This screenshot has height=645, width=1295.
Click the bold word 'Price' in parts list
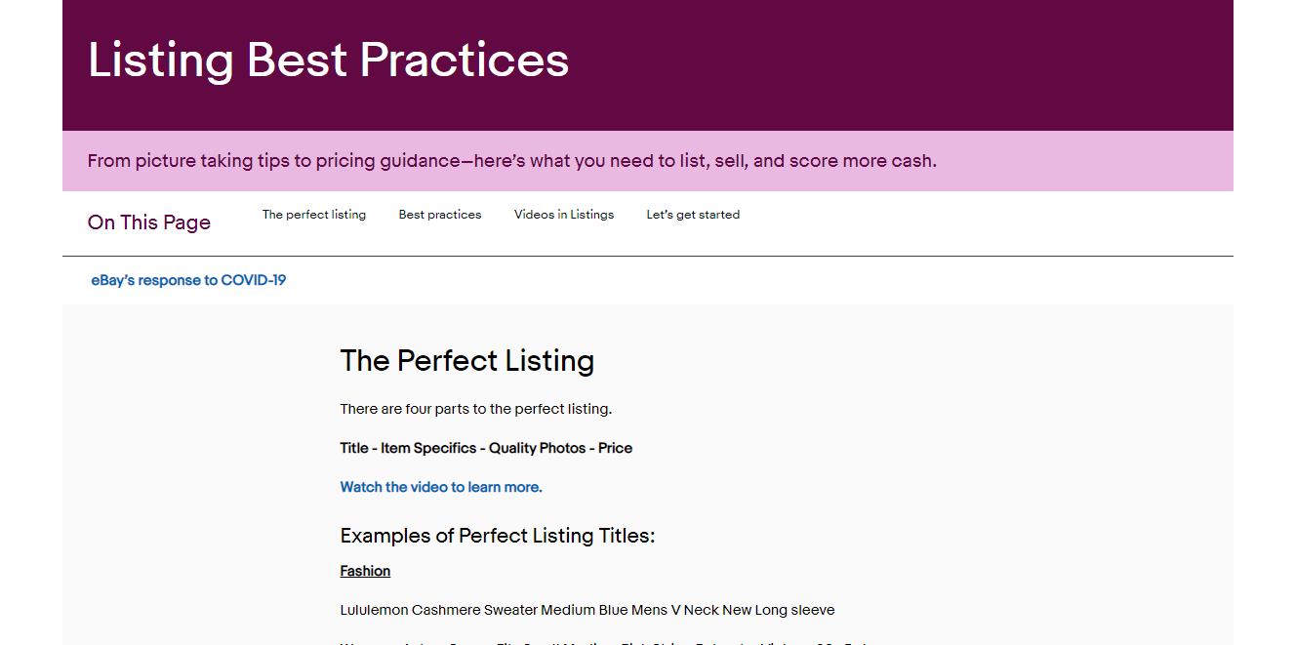click(616, 448)
